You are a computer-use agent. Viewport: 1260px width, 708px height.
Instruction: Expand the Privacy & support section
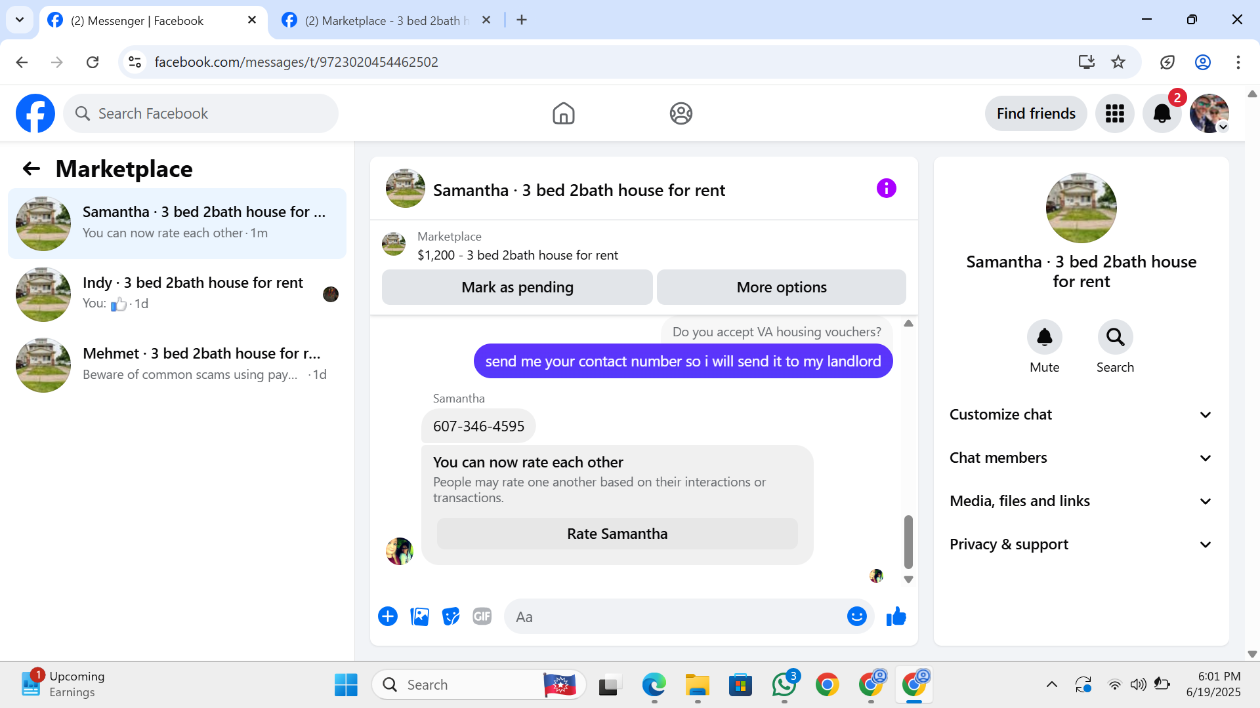click(1081, 544)
